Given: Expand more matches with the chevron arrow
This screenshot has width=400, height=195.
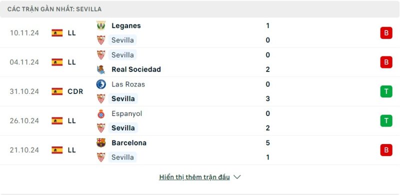Looking at the screenshot, I should 237,177.
